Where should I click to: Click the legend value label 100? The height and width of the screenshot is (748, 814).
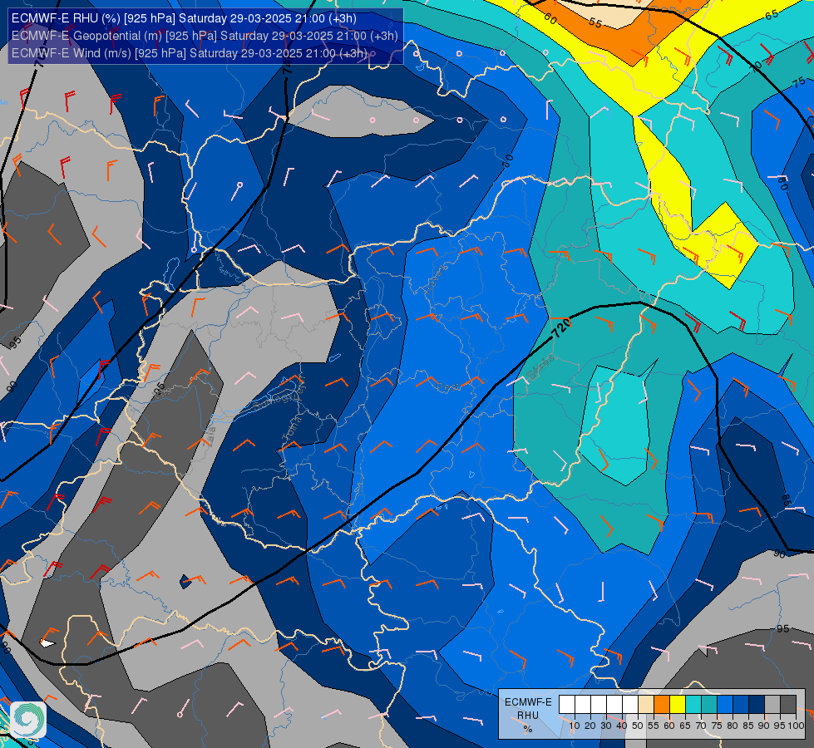(796, 726)
